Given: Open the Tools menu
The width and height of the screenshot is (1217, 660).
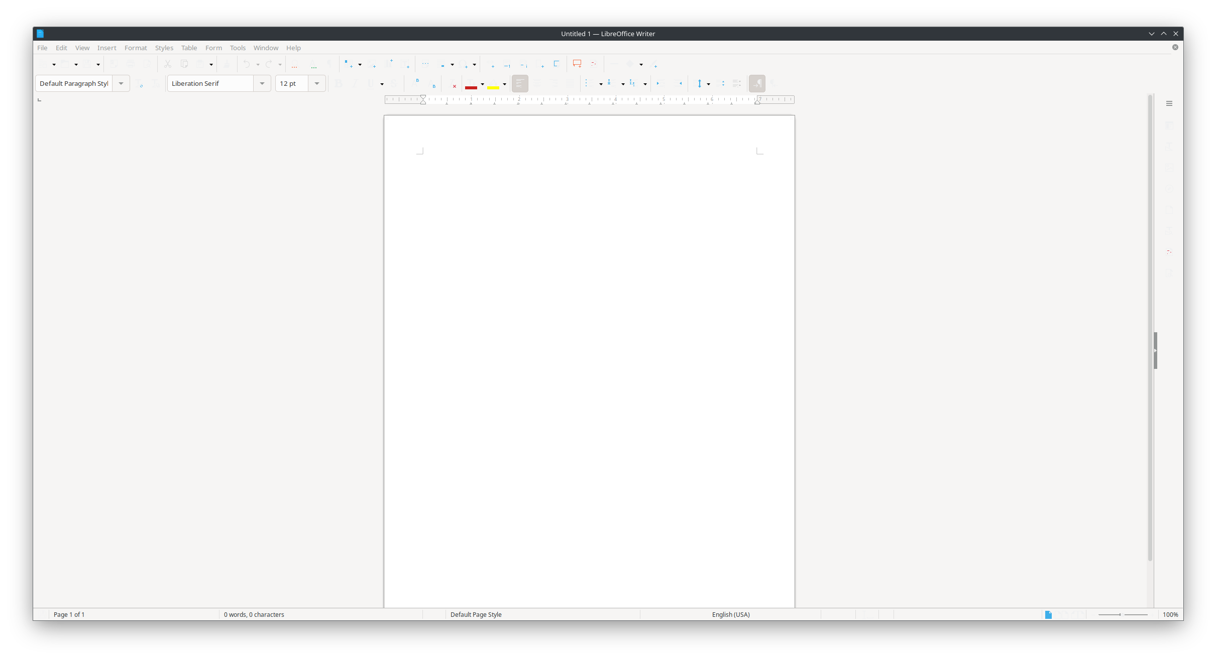Looking at the screenshot, I should tap(238, 48).
